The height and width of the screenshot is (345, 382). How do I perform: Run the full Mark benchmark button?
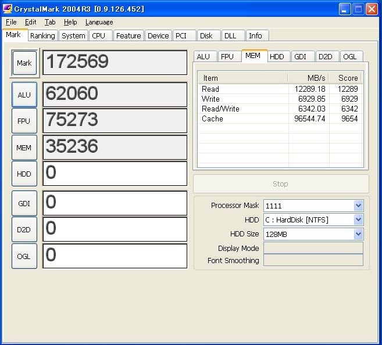[x=24, y=63]
